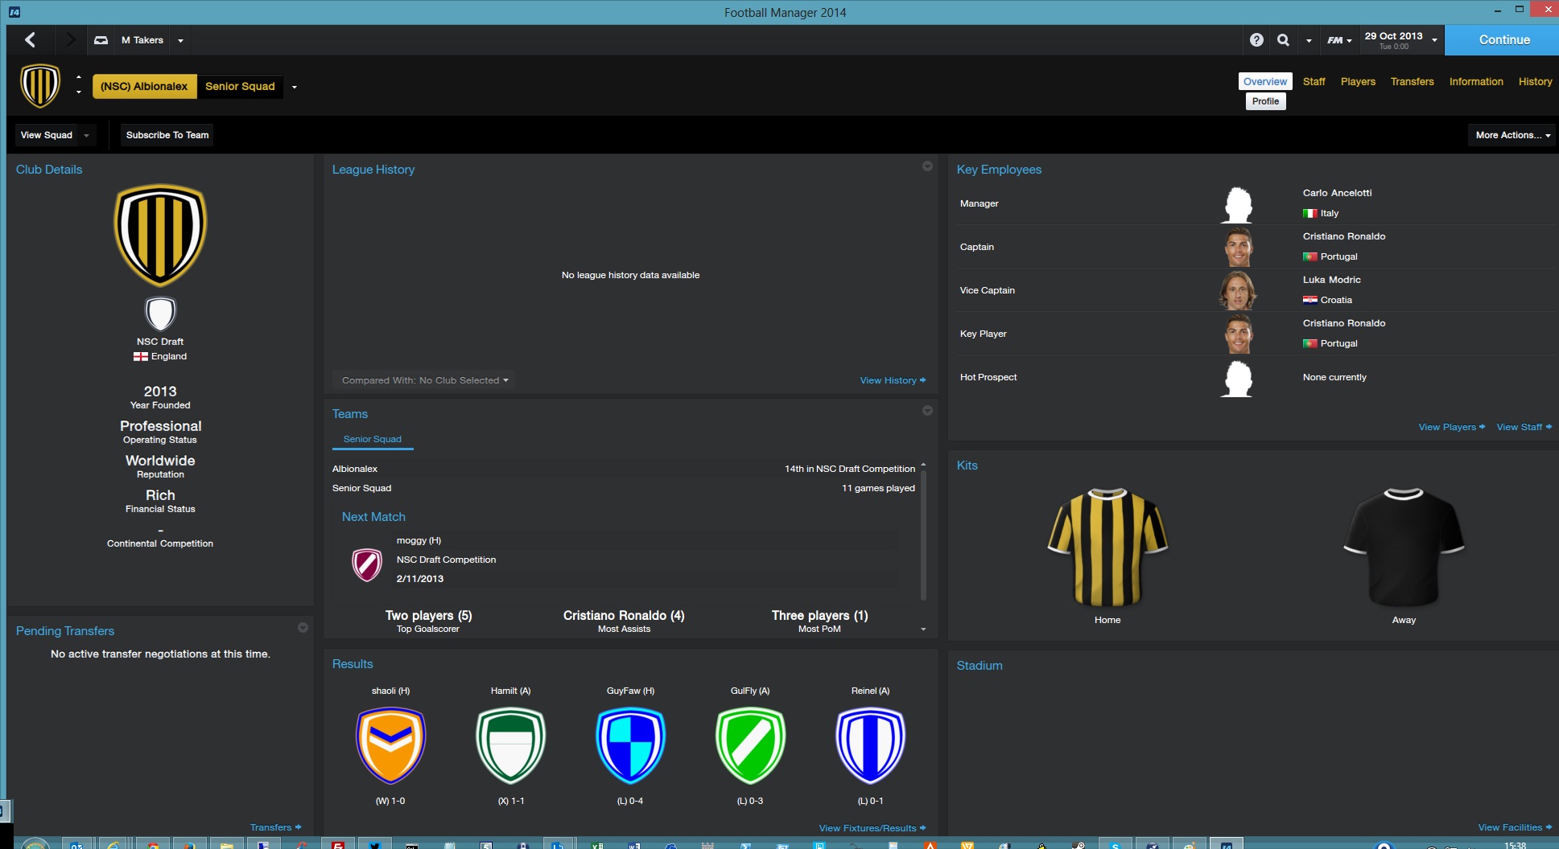This screenshot has width=1559, height=849.
Task: Open the FM menu dropdown
Action: click(x=1339, y=40)
